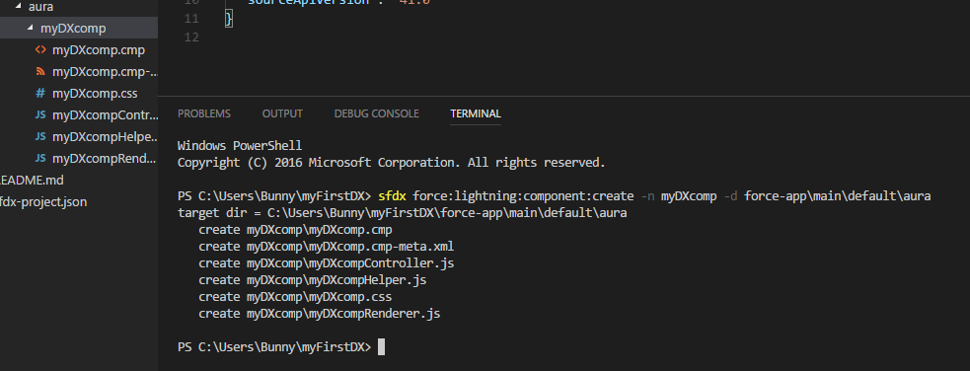The width and height of the screenshot is (970, 371).
Task: Select the aura folder row
Action: [79, 7]
